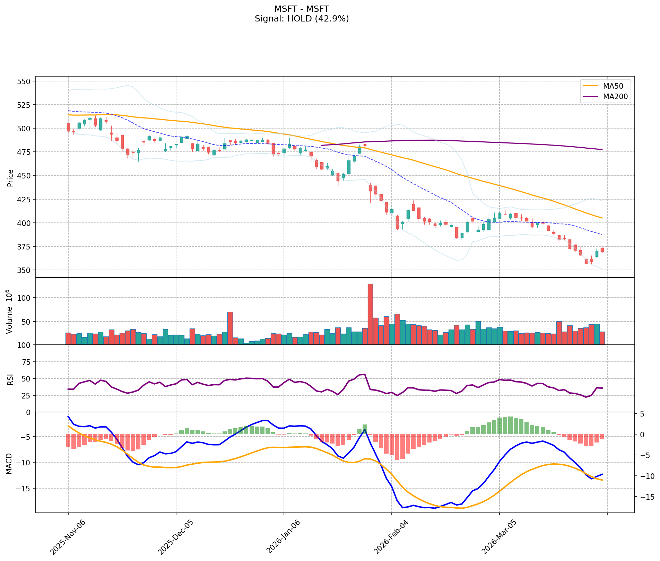Click the MACD y-axis label

pyautogui.click(x=10, y=463)
